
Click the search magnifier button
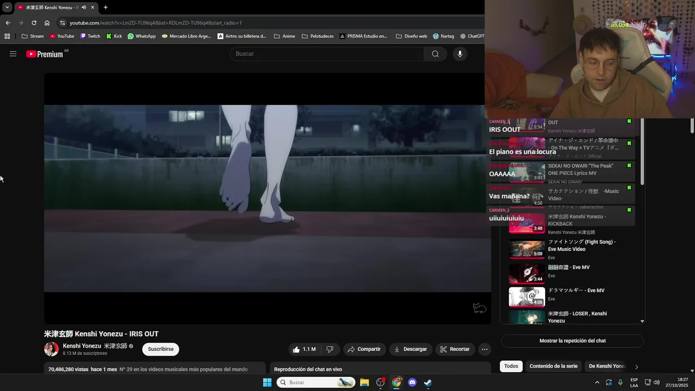click(435, 54)
